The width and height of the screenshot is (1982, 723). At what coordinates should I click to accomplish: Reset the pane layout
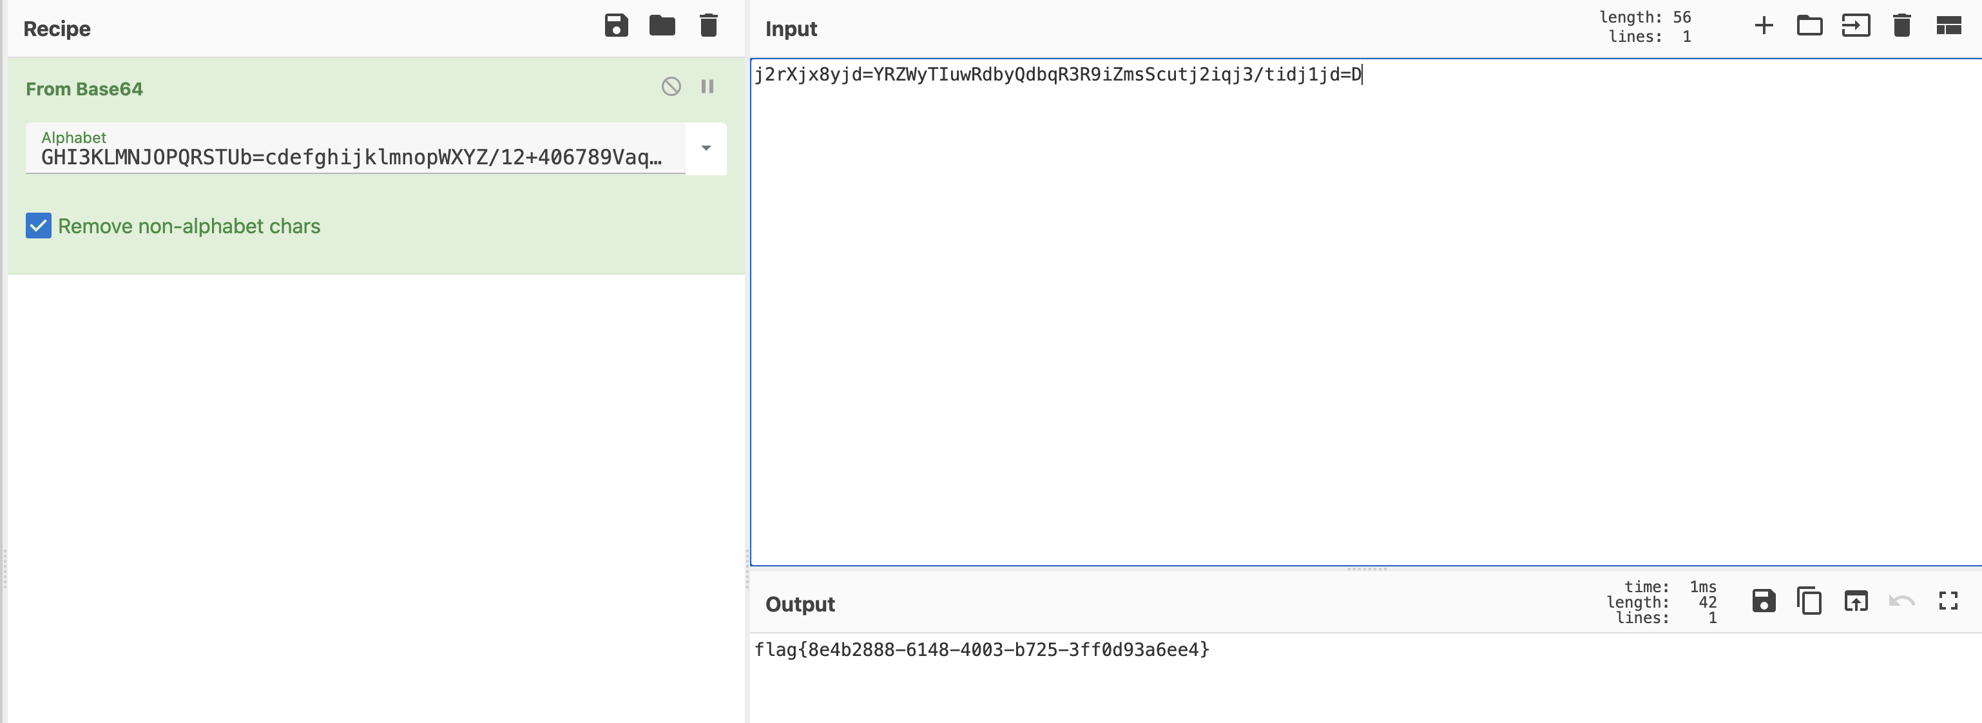pos(1948,26)
